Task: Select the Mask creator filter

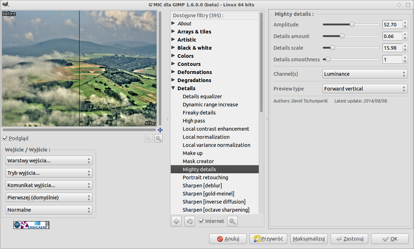Action: pyautogui.click(x=198, y=161)
